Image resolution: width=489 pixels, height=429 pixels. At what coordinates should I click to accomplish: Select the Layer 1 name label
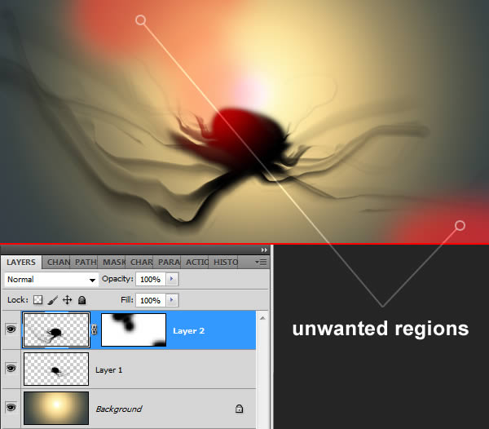108,370
